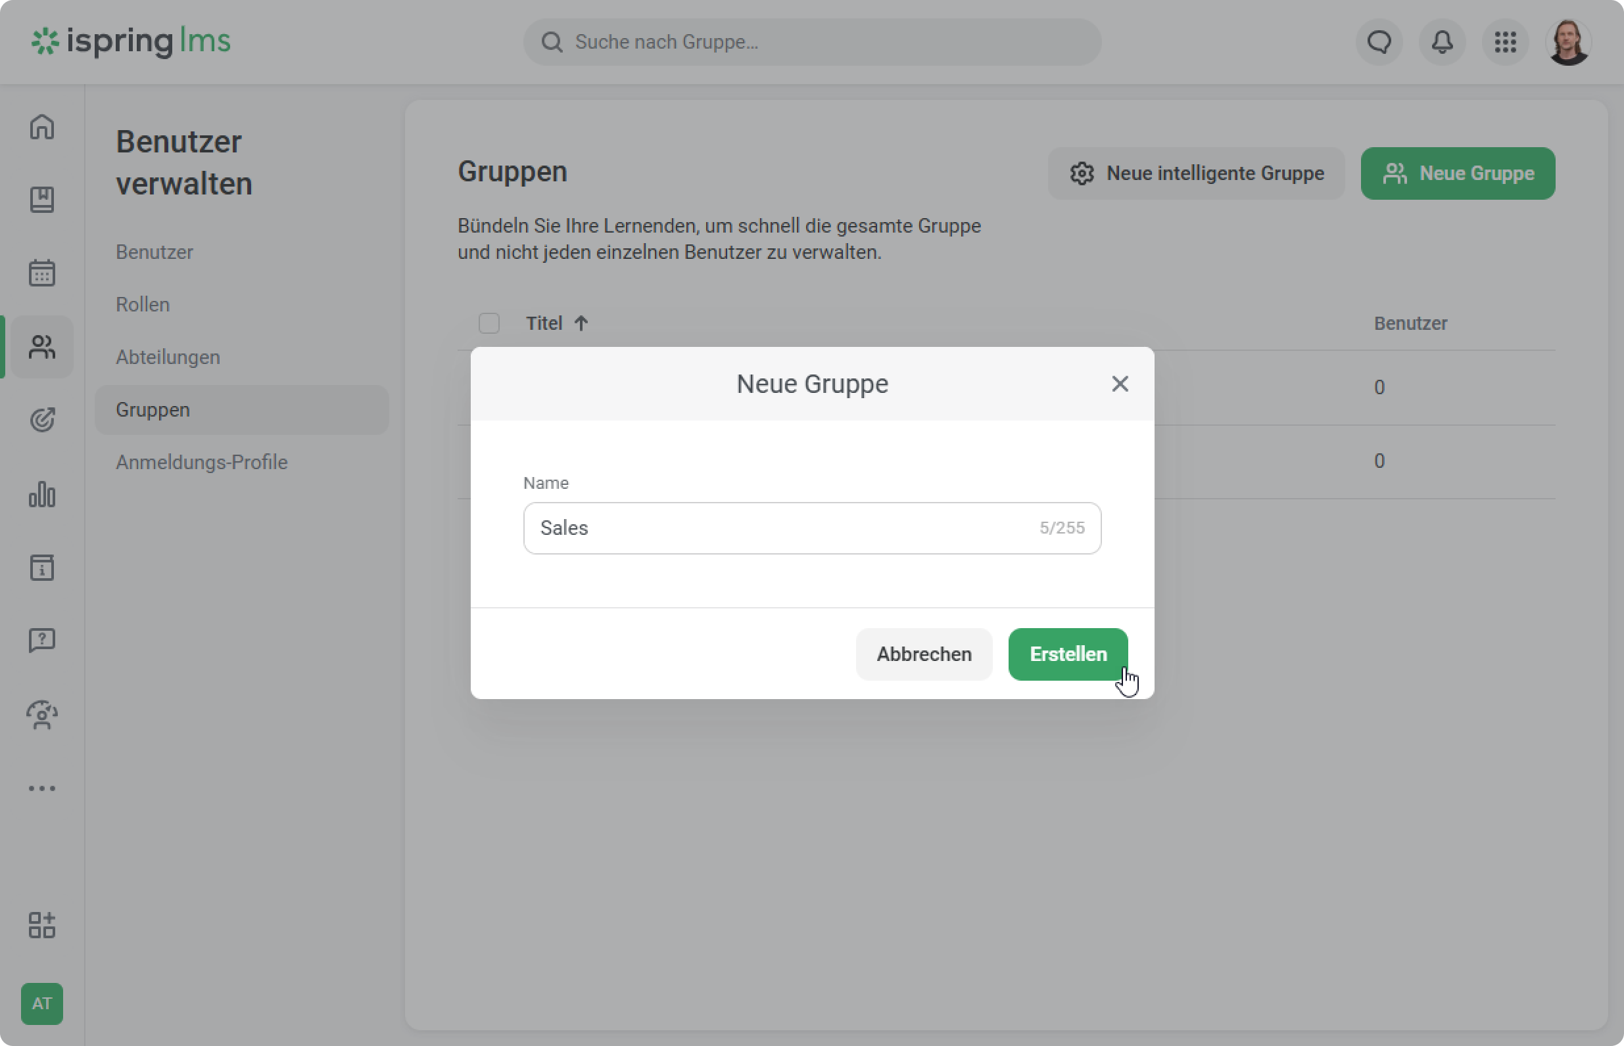Click the add widgets icon at bottom

[42, 925]
